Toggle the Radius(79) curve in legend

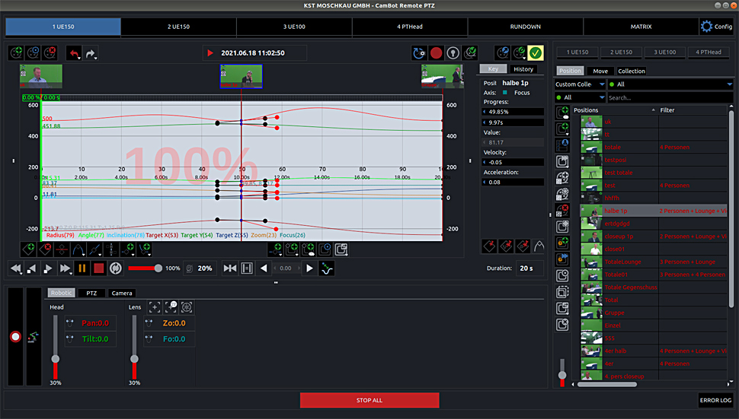tap(60, 235)
